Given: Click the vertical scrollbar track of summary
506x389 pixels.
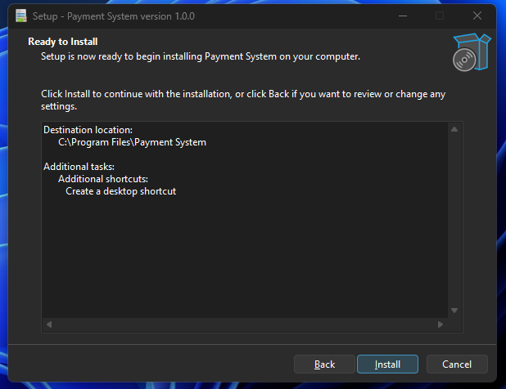Looking at the screenshot, I should pos(455,221).
